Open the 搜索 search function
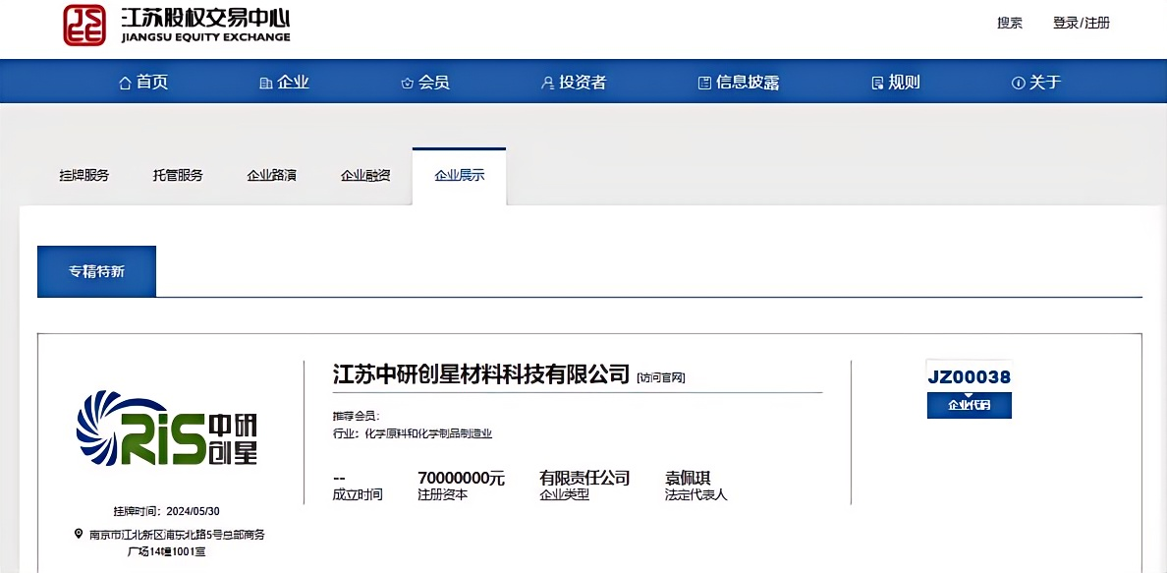The image size is (1167, 573). (1010, 23)
